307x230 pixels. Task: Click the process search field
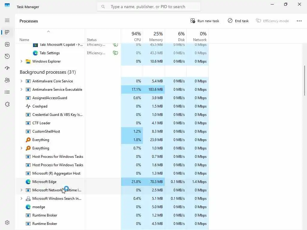click(149, 7)
